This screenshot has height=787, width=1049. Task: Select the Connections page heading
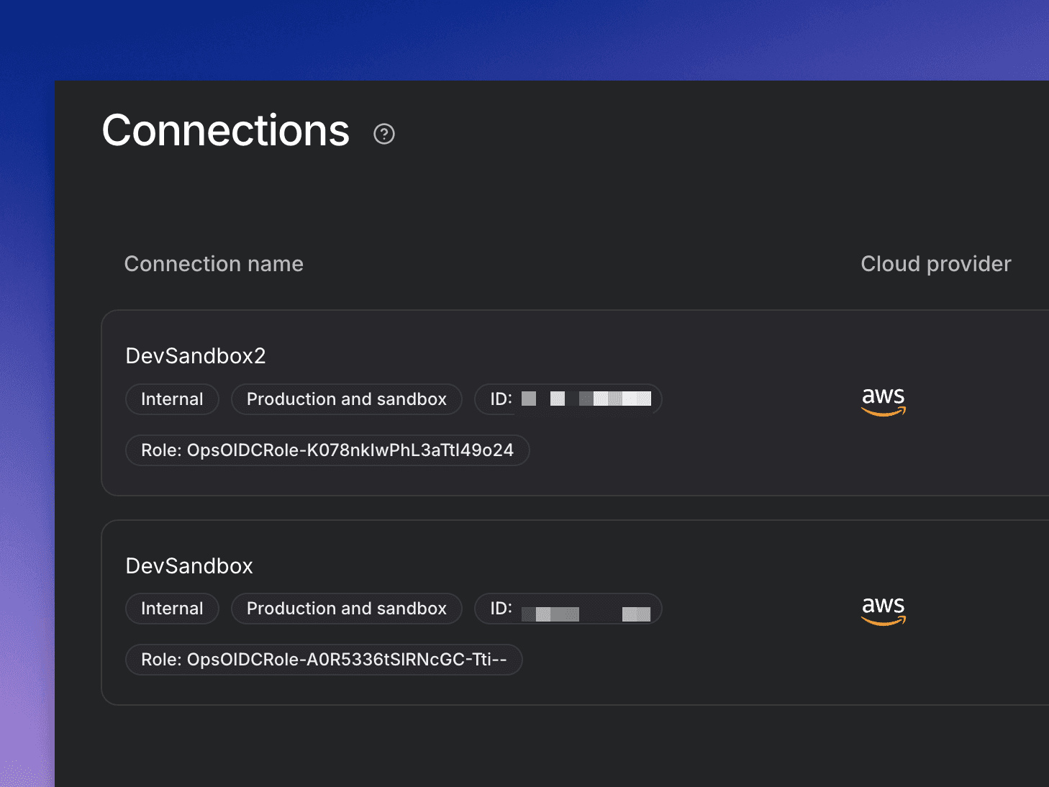coord(226,131)
